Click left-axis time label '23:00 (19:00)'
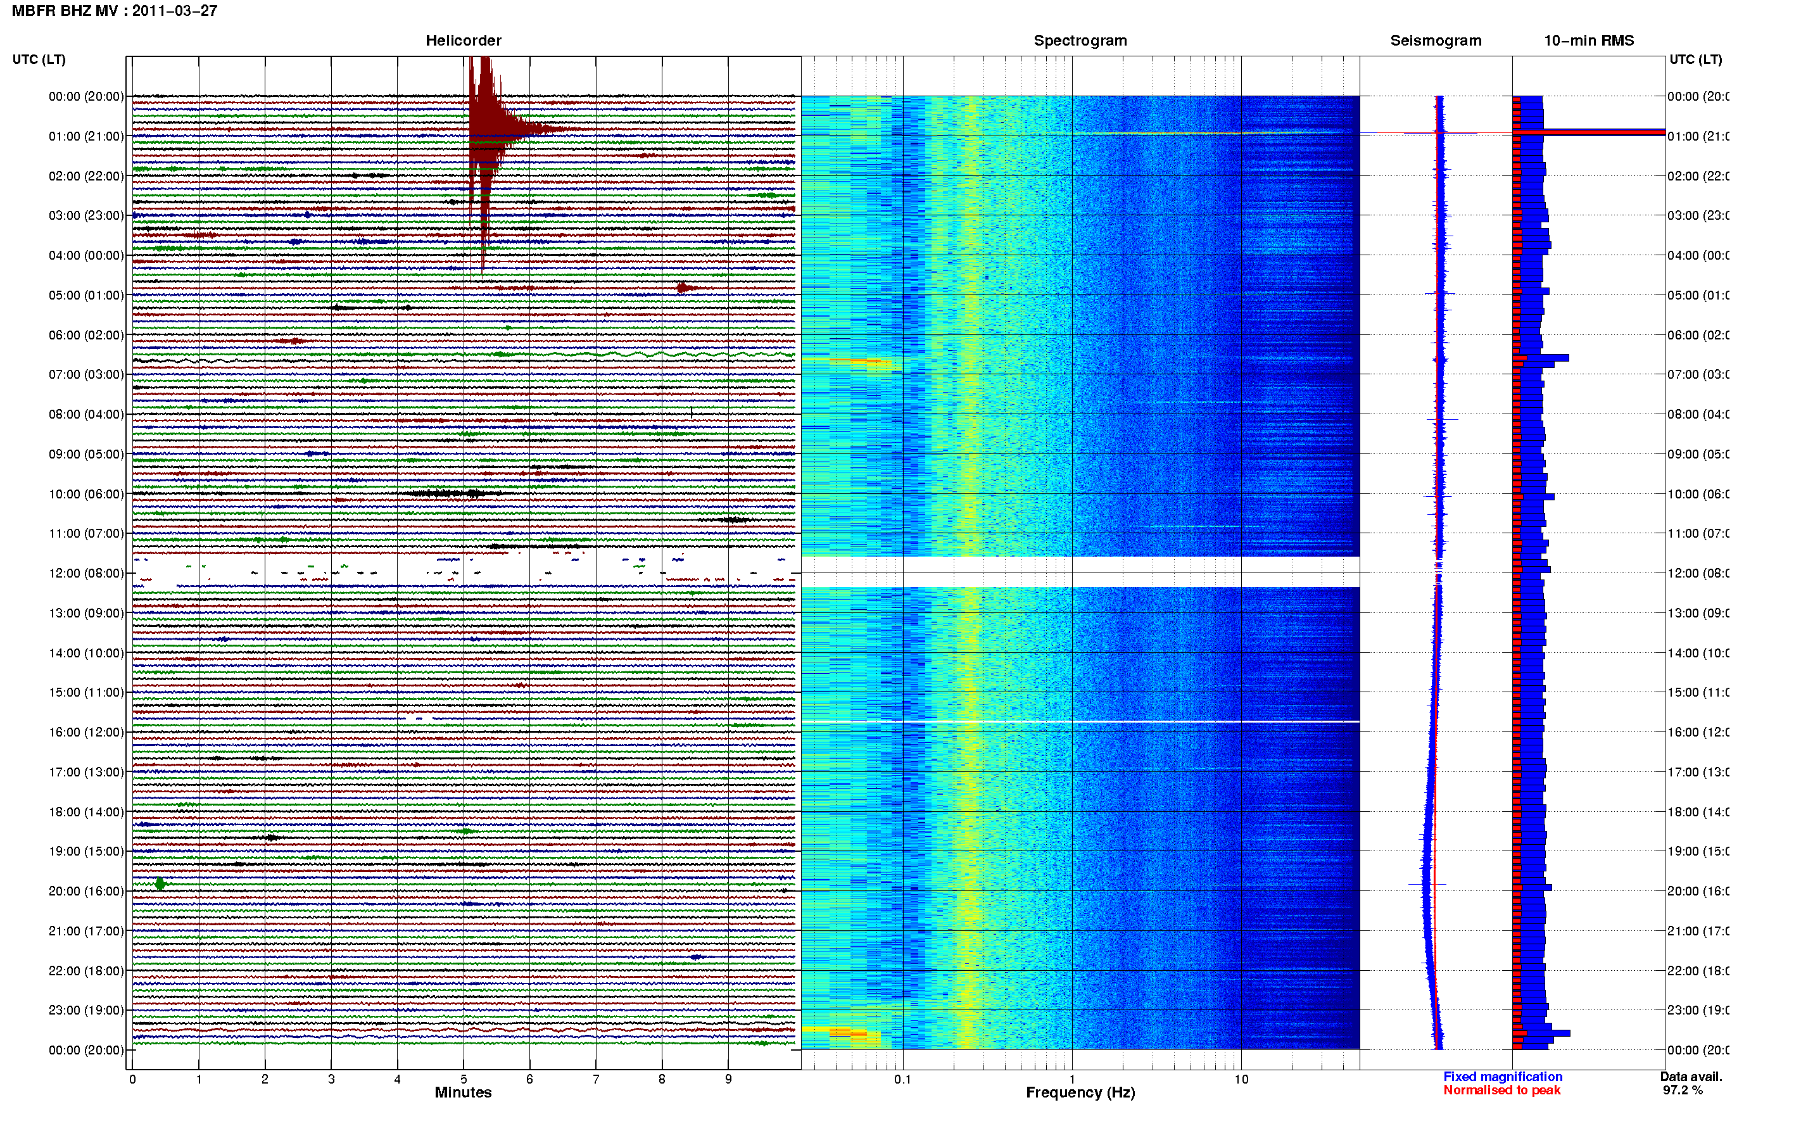1801x1126 pixels. click(x=86, y=1010)
